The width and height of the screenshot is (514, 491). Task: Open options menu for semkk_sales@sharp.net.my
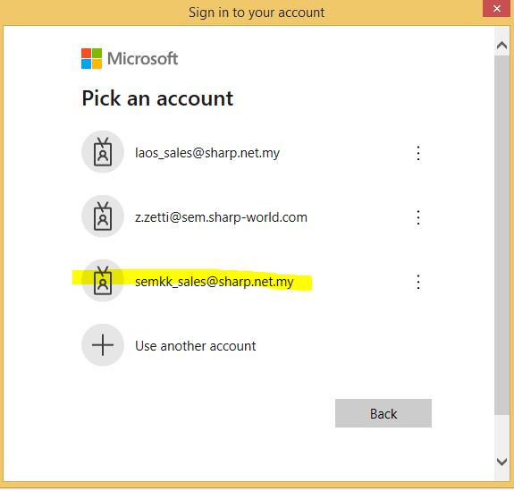click(418, 282)
